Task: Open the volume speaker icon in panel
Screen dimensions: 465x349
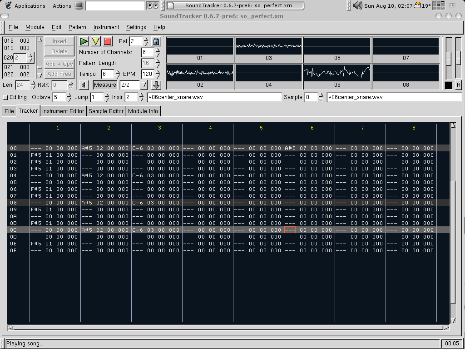Action: pyautogui.click(x=358, y=5)
